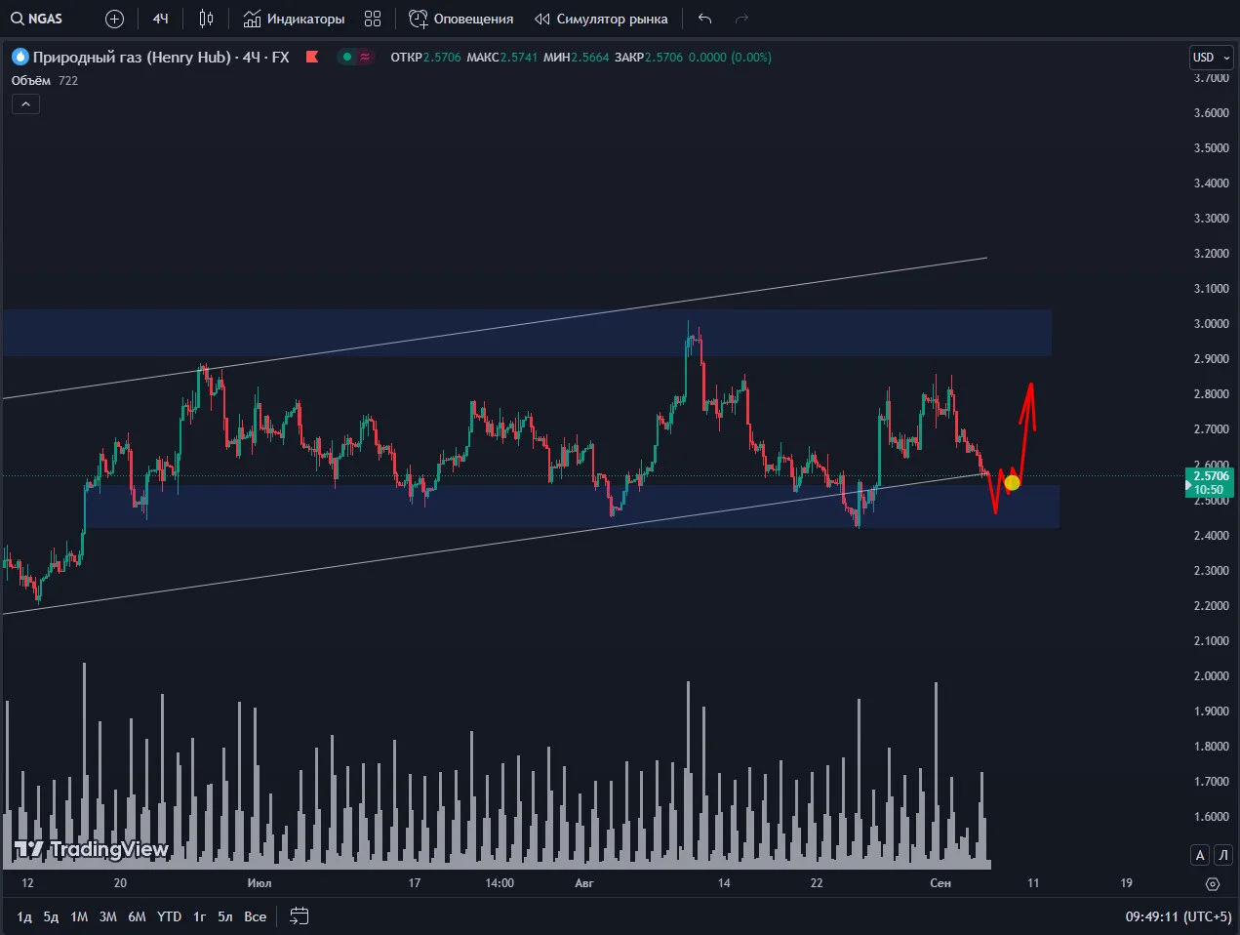Open timezone menu at 09:49:11 (UTC+5)
Image resolution: width=1240 pixels, height=935 pixels.
(1179, 916)
